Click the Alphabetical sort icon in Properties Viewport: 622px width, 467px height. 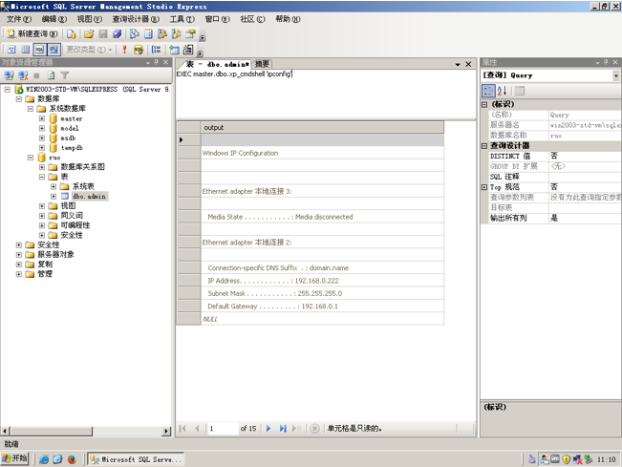[503, 91]
